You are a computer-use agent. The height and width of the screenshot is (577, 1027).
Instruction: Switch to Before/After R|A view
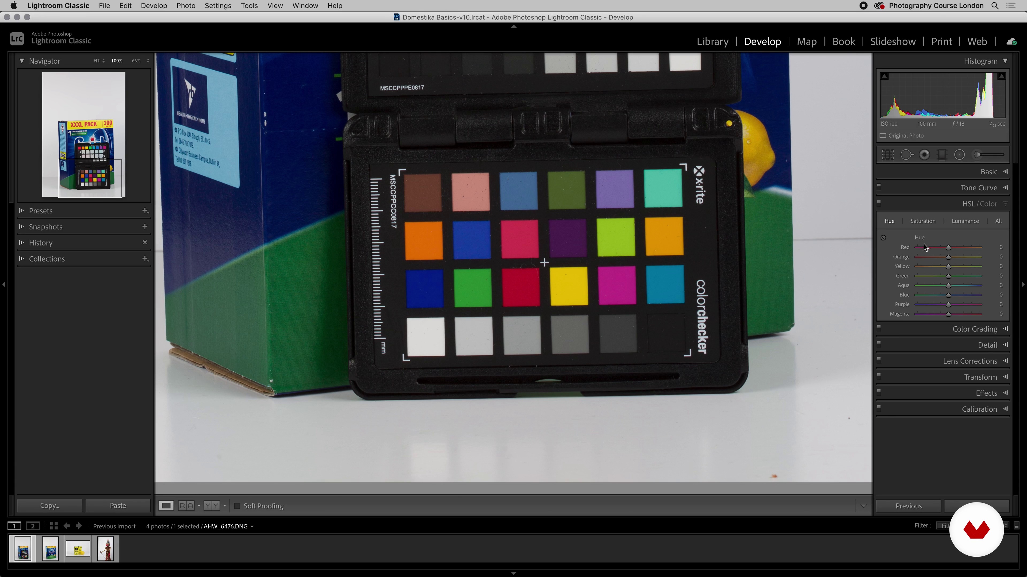tap(186, 506)
